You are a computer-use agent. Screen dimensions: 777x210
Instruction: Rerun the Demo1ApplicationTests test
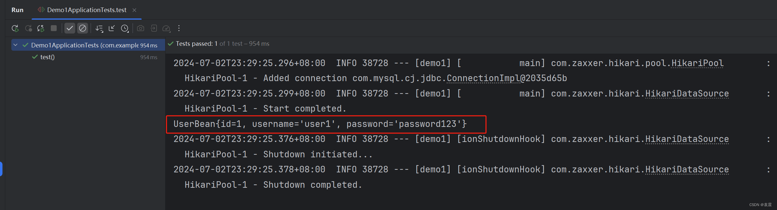click(x=15, y=28)
